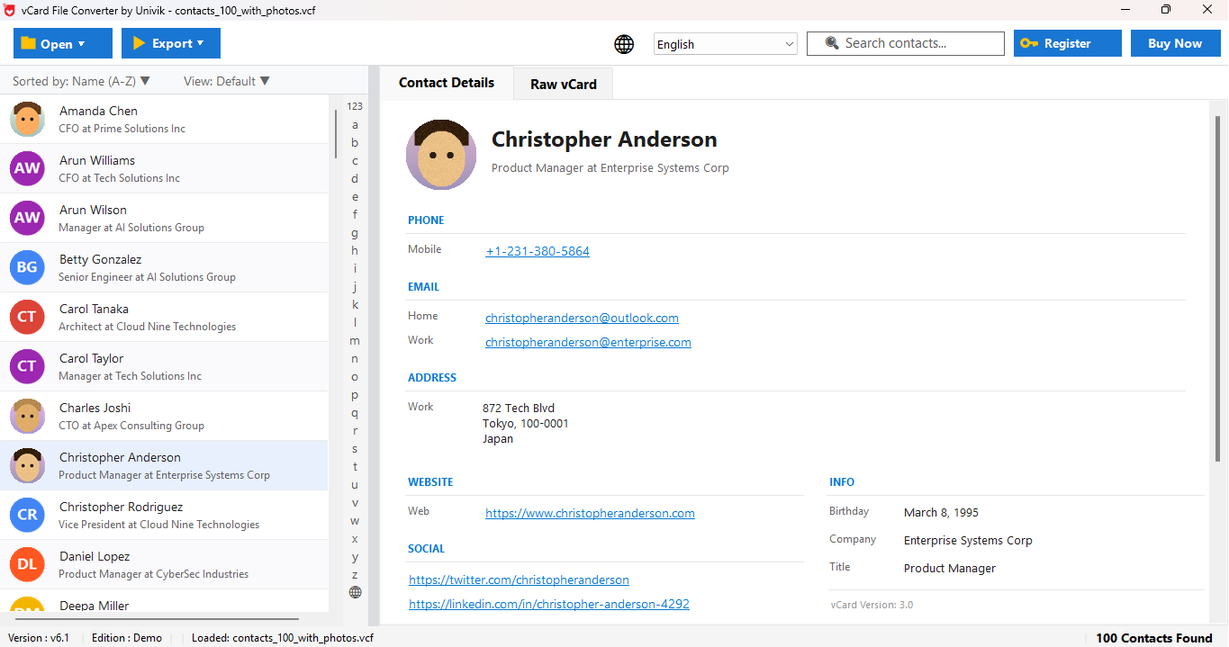Click the globe language icon in toolbar
This screenshot has width=1229, height=647.
coord(624,44)
